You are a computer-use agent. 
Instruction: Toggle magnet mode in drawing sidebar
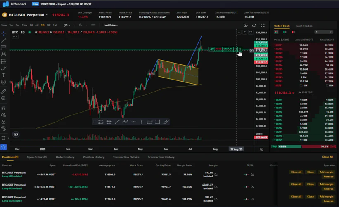3,108
